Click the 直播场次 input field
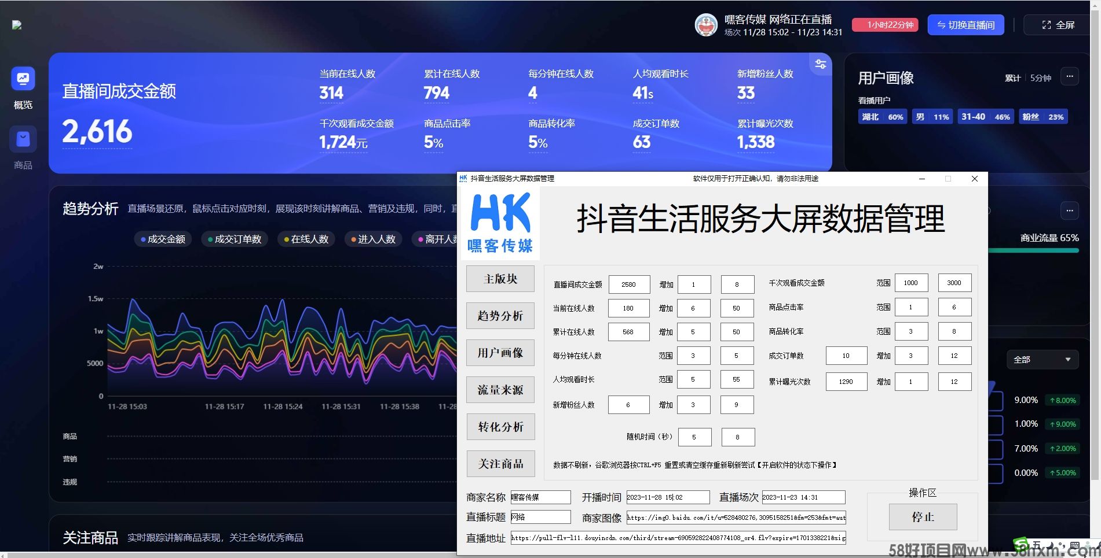The height and width of the screenshot is (558, 1101). coord(804,497)
